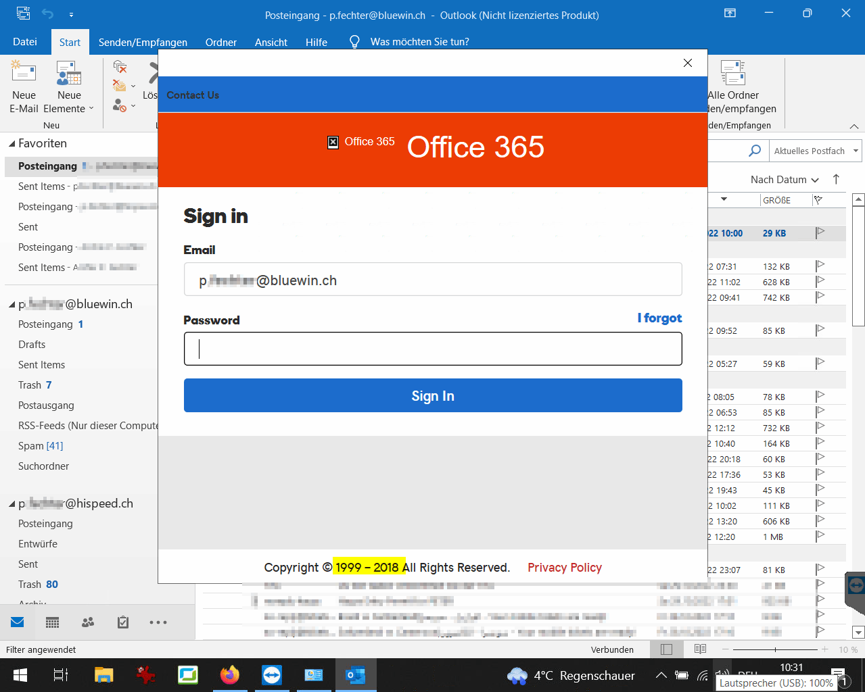This screenshot has width=865, height=692.
Task: Select the Start ribbon tab
Action: point(70,42)
